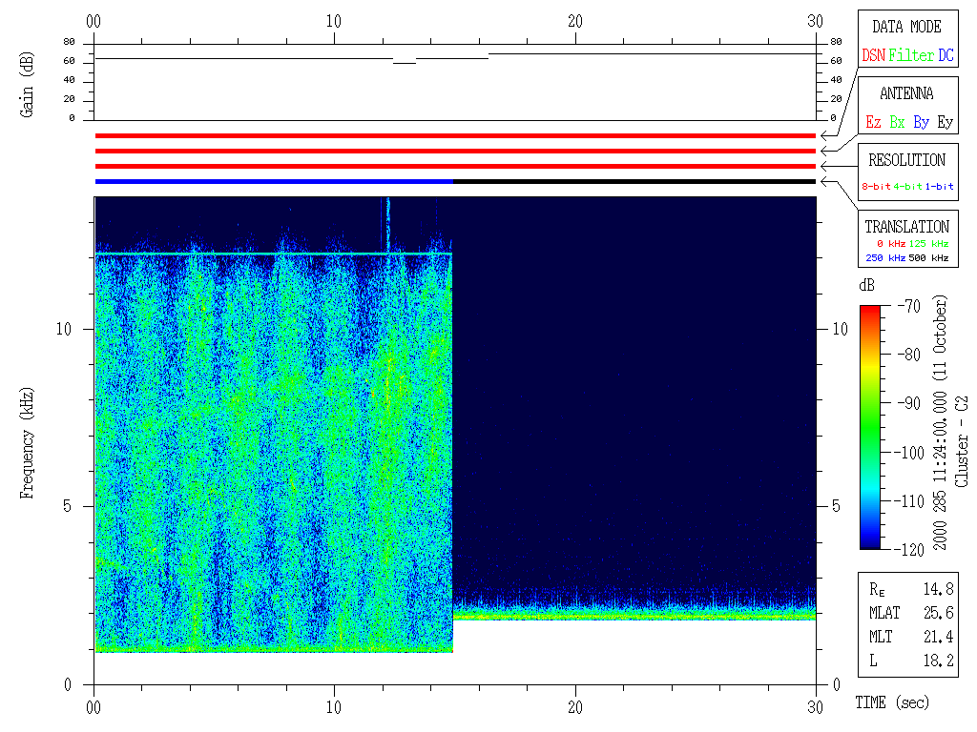The width and height of the screenshot is (977, 732).
Task: Select the 8-bit resolution label
Action: (x=877, y=187)
